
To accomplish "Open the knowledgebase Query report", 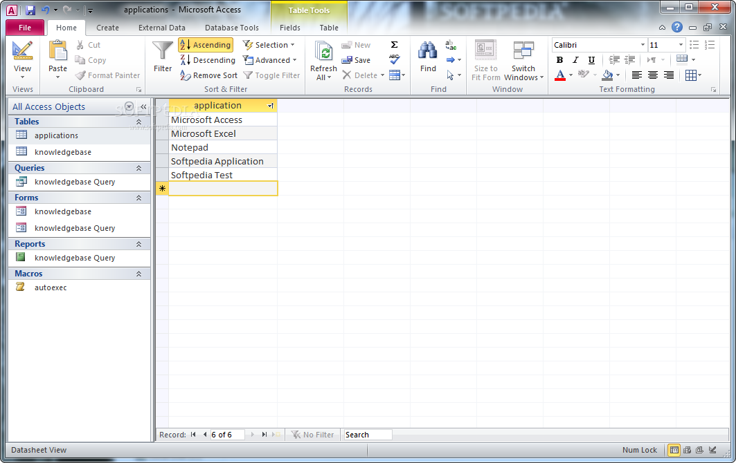I will 75,258.
